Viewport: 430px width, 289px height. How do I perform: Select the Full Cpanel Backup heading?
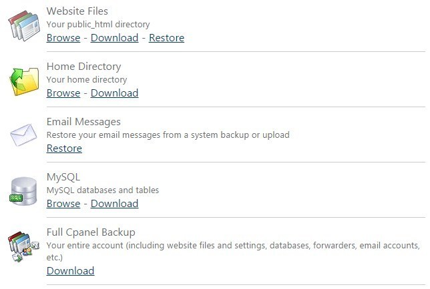pyautogui.click(x=91, y=232)
